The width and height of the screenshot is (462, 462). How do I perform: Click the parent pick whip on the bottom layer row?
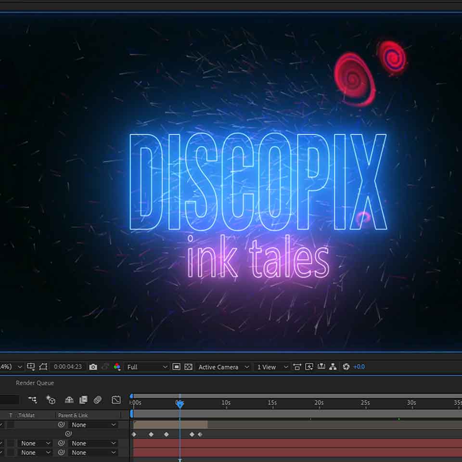pyautogui.click(x=61, y=452)
